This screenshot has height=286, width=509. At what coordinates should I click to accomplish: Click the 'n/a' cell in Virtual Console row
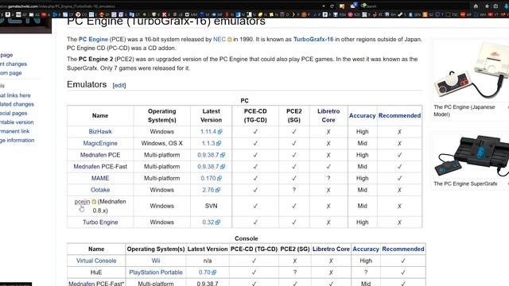(208, 261)
